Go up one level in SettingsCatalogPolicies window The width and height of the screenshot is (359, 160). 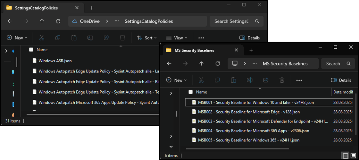tap(42, 21)
